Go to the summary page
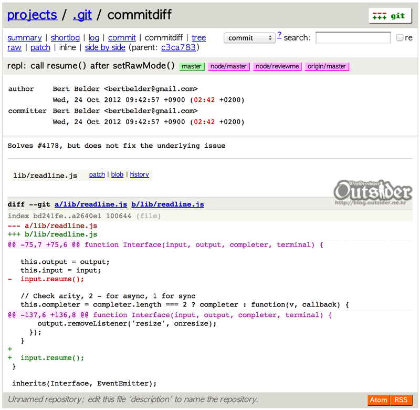 tap(25, 37)
